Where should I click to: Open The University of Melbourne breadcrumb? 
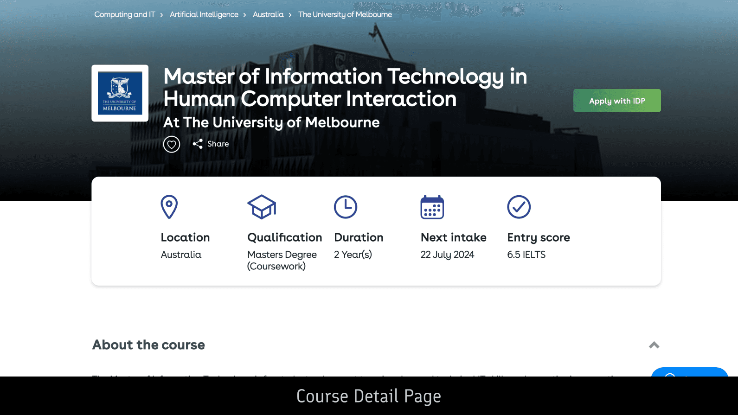(x=345, y=14)
